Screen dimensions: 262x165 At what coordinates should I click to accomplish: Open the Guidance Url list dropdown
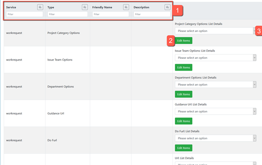point(215,111)
